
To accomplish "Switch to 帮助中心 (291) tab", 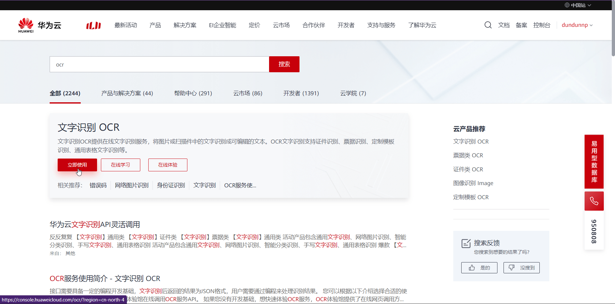I will (193, 93).
